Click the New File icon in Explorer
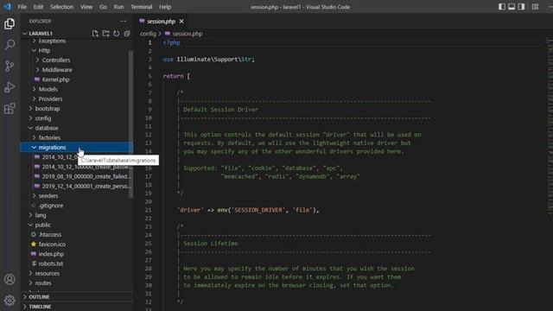This screenshot has height=311, width=553. (95, 34)
